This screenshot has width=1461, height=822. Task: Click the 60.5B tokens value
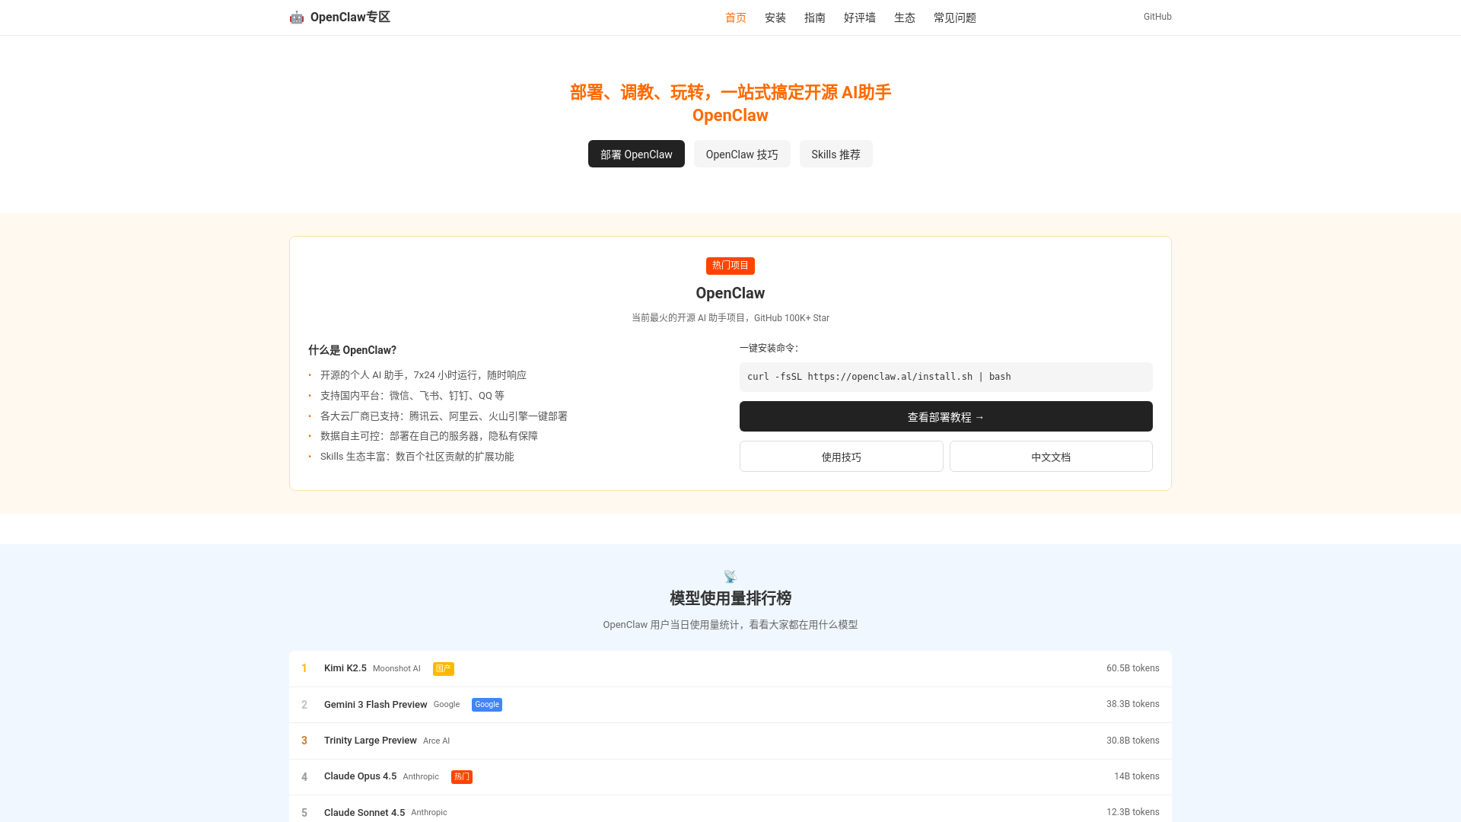1133,668
